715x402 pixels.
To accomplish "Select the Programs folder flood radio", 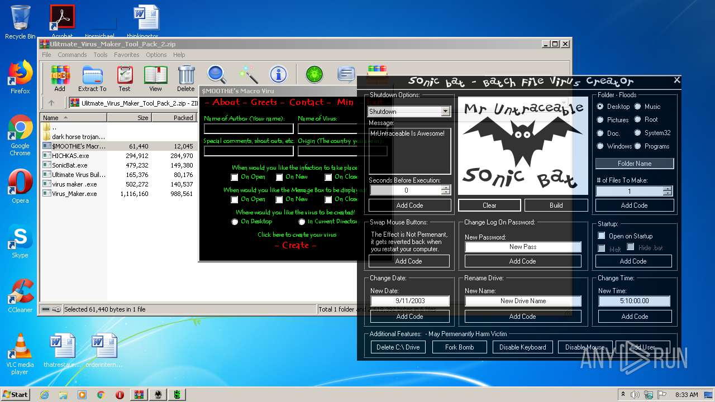I will [637, 146].
